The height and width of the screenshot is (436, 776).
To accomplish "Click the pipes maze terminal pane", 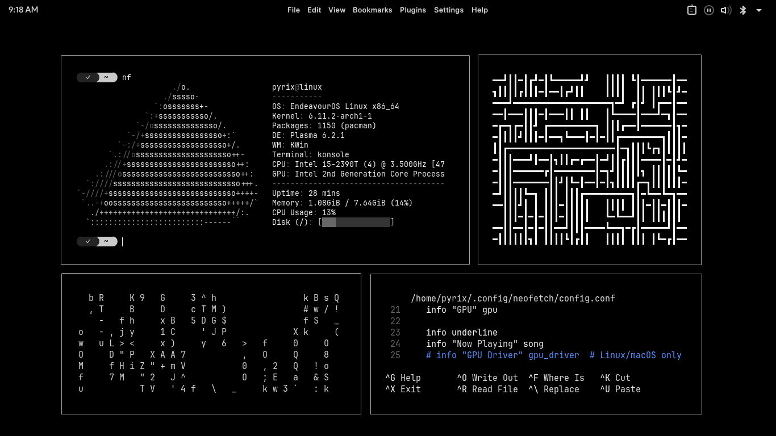I will (590, 160).
